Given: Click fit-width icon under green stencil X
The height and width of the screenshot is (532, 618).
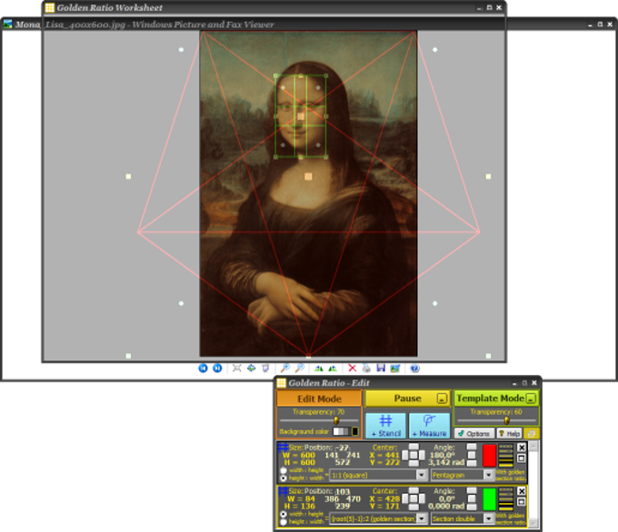Looking at the screenshot, I should pyautogui.click(x=521, y=502).
